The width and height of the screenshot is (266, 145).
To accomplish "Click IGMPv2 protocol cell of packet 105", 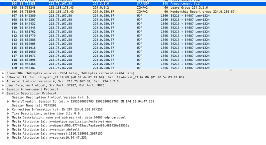I will click(x=142, y=8).
